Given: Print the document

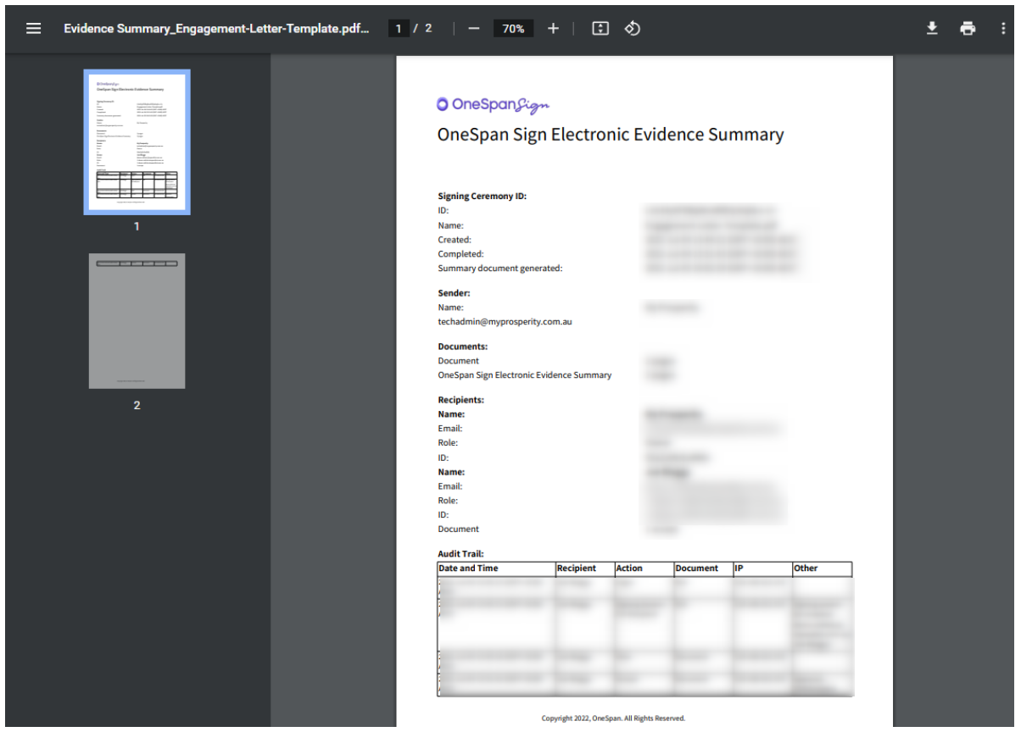Looking at the screenshot, I should tap(968, 28).
